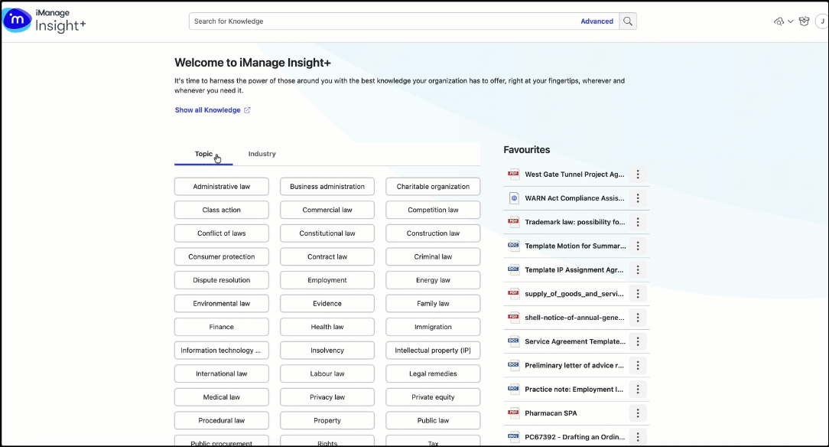Open WARN Act Compliance Assis... favourite
The image size is (829, 447).
(574, 197)
